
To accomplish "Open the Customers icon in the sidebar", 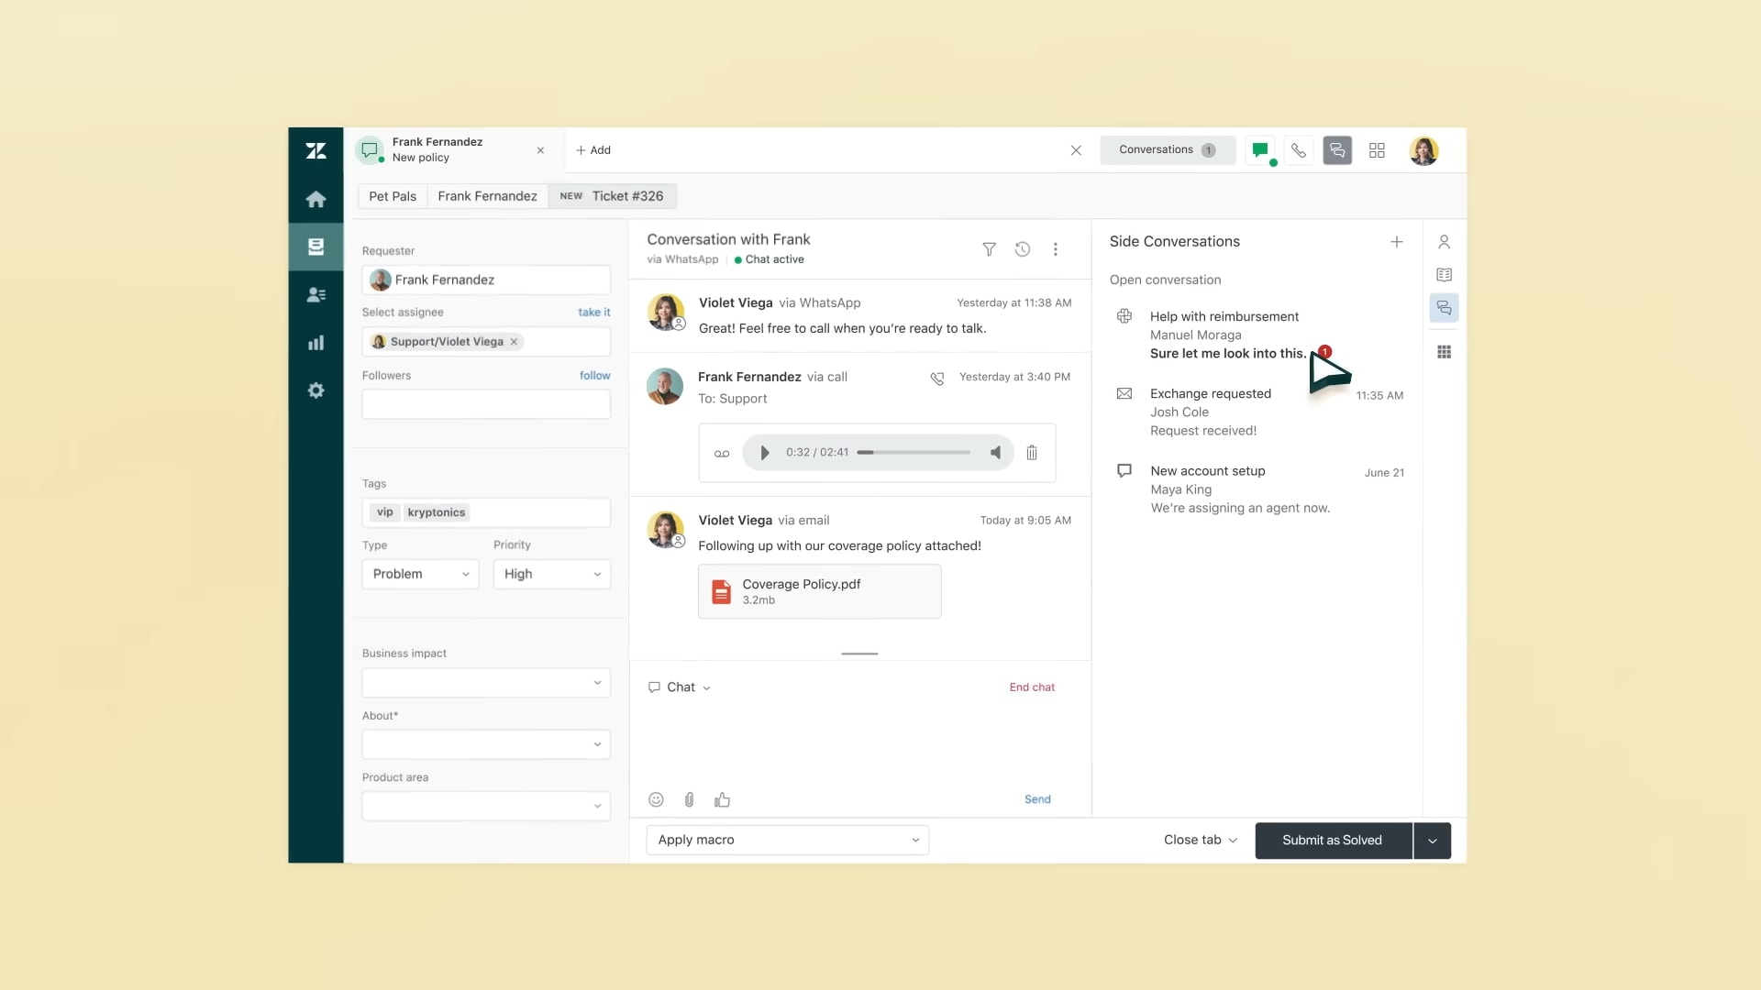I will coord(316,294).
